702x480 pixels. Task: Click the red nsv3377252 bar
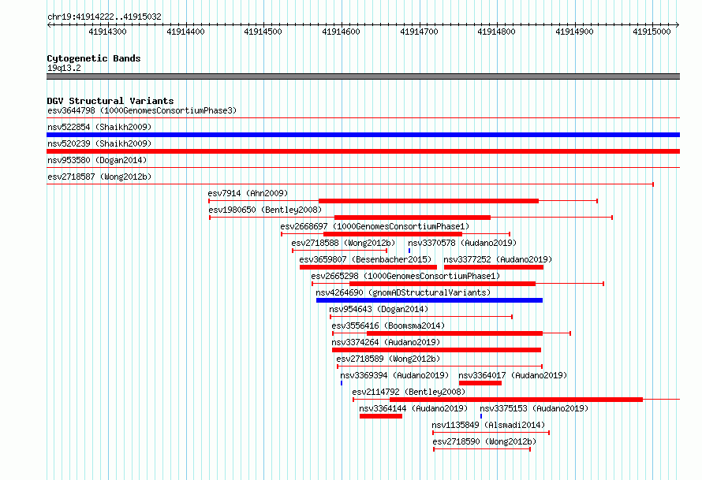click(x=493, y=267)
